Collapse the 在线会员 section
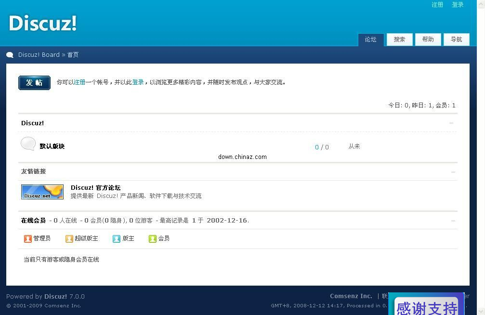 click(453, 221)
